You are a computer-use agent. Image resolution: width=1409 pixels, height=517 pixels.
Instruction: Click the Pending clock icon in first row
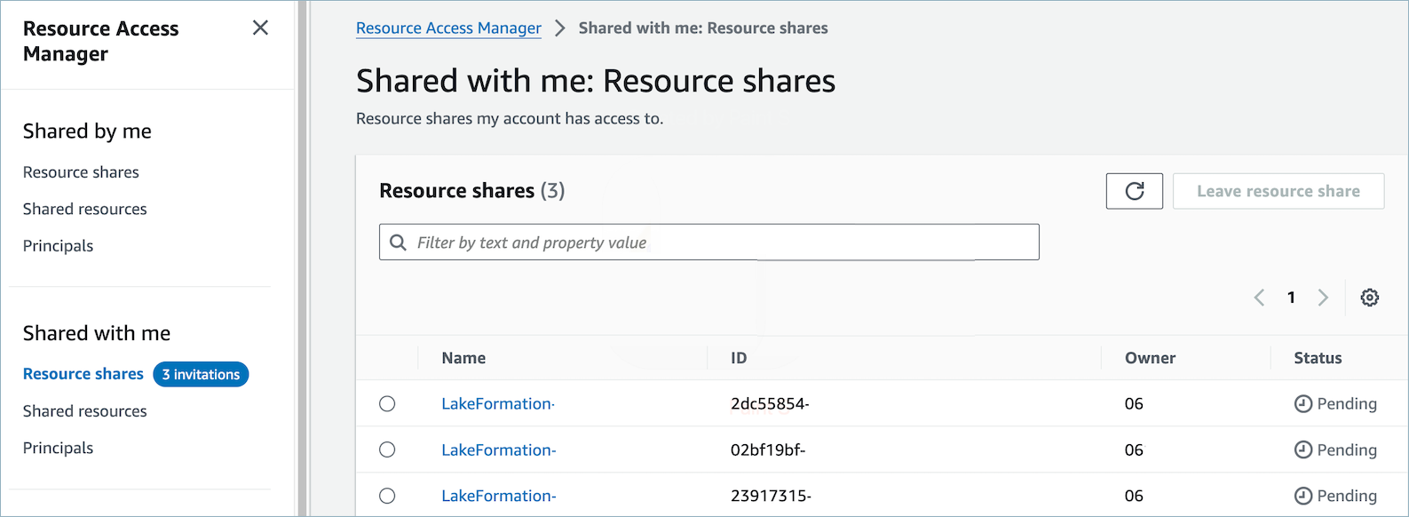(x=1302, y=404)
